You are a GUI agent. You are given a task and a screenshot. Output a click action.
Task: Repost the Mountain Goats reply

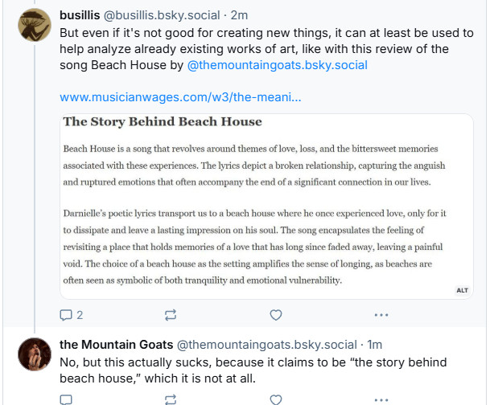[x=171, y=399]
